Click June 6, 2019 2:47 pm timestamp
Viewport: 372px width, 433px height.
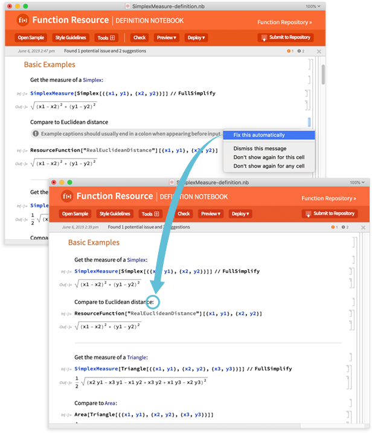pos(36,51)
